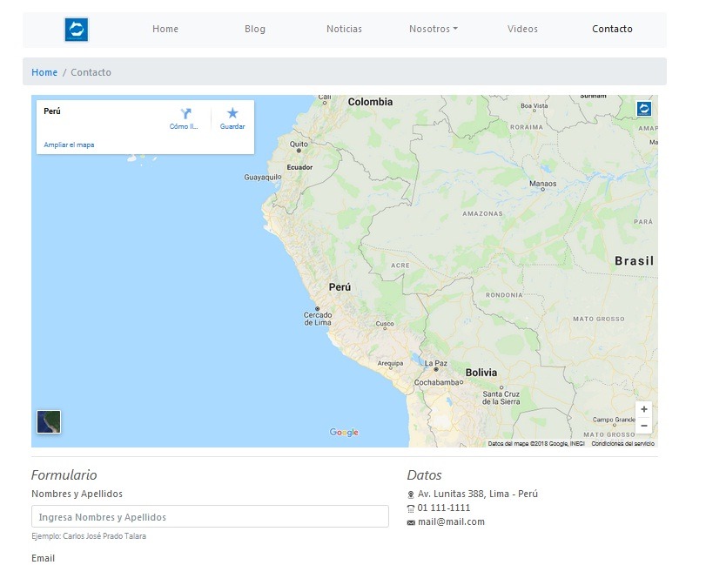
Task: Click the mail@mail.com email text
Action: click(451, 521)
